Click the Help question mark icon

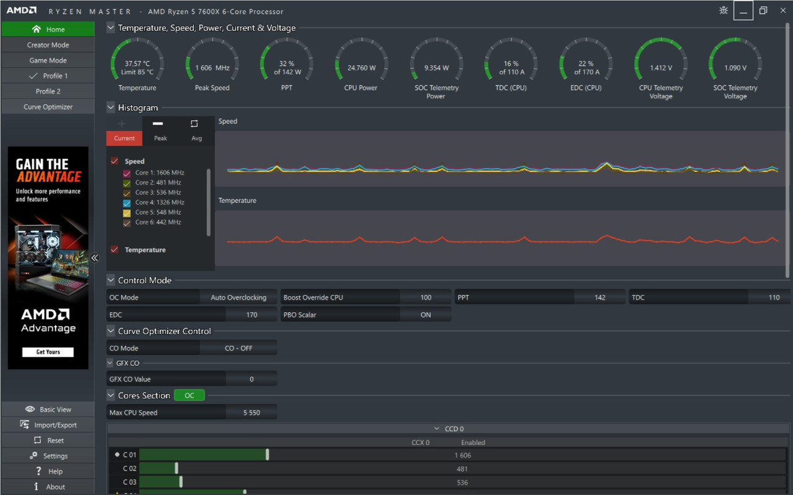tap(38, 471)
